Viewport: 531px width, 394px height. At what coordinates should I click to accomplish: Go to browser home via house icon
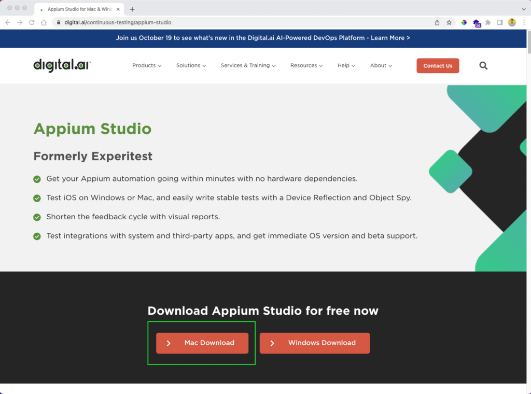44,22
